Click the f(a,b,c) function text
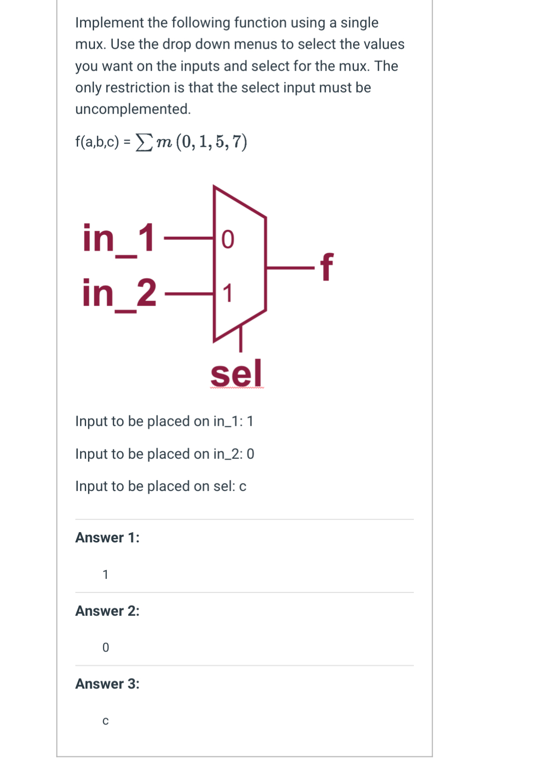552x760 pixels. click(97, 141)
